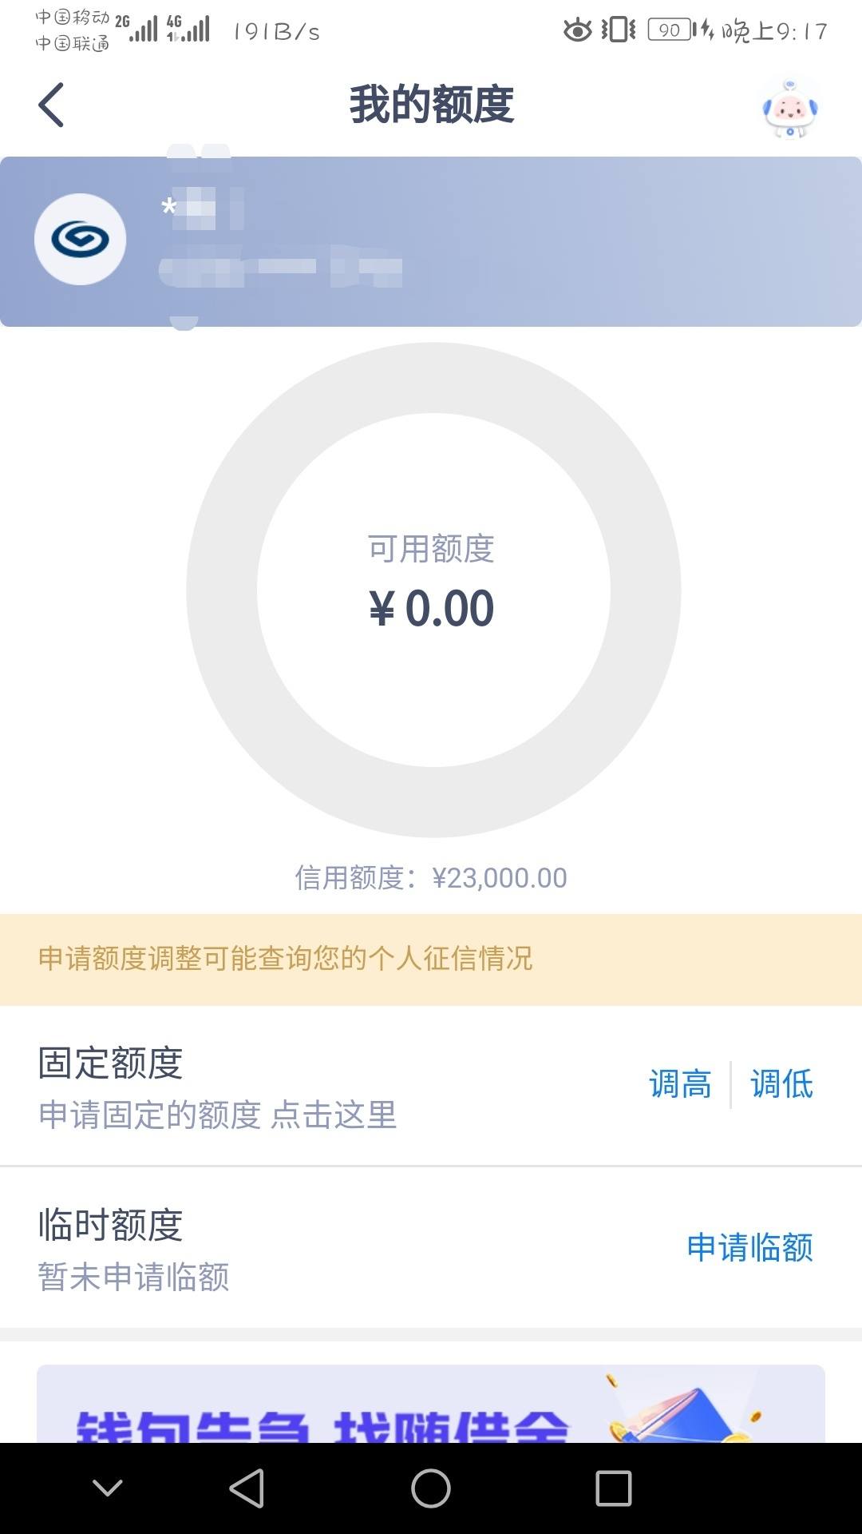Apply for temporary limit via 申请临额
Screen dimensions: 862x1534
[749, 1247]
